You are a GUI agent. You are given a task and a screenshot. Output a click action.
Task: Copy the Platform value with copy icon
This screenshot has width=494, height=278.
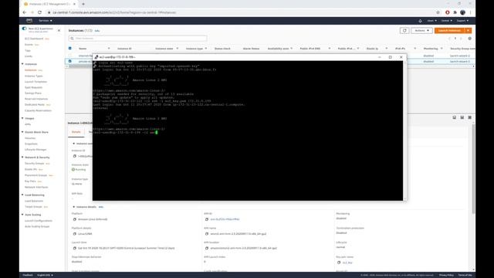75,219
